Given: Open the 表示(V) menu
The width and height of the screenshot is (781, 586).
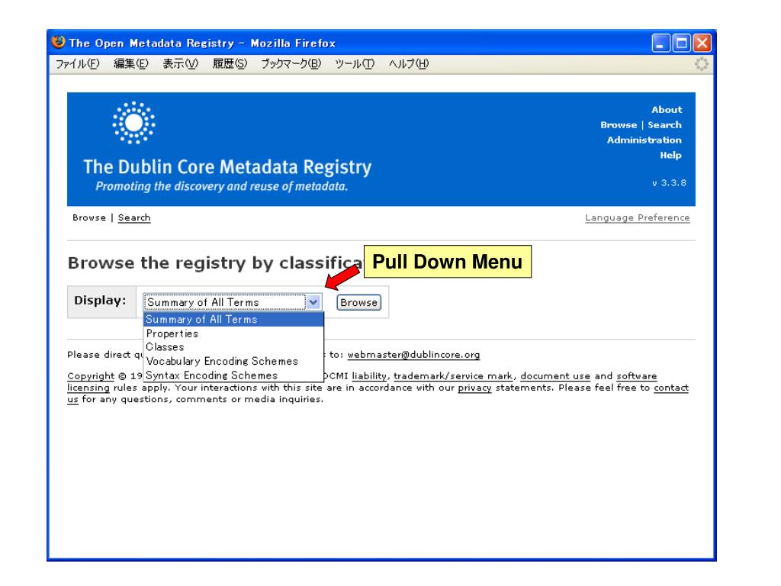Looking at the screenshot, I should click(x=180, y=64).
